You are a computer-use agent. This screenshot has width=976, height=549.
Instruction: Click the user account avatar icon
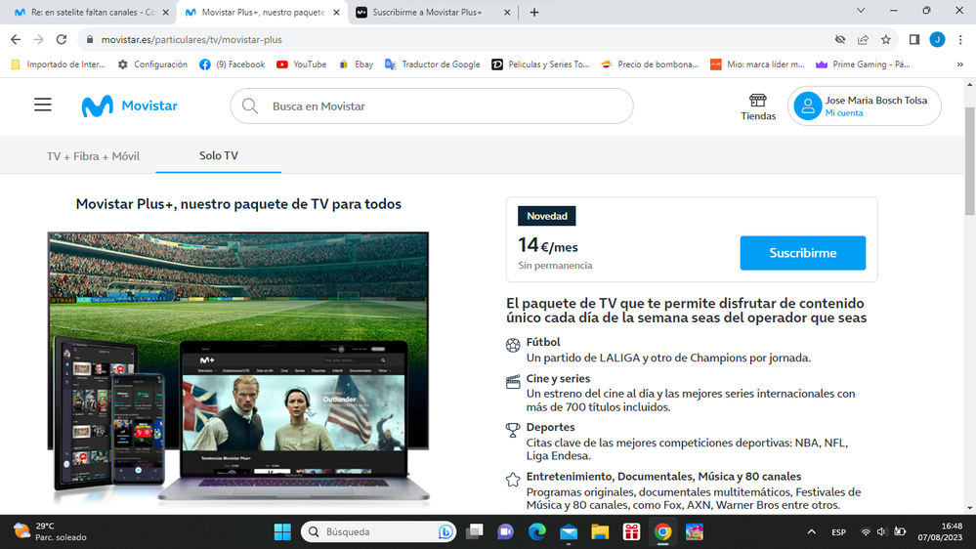807,106
